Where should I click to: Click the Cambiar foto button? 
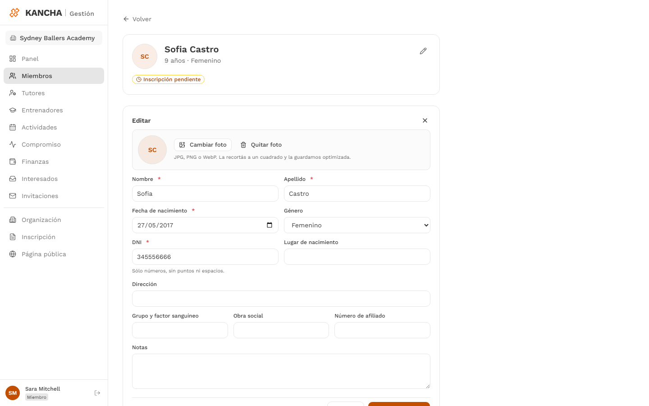203,145
